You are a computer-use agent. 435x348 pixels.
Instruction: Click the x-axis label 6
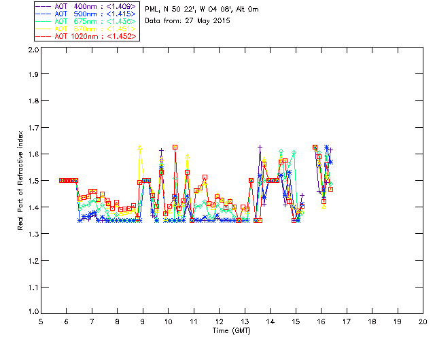tap(67, 321)
